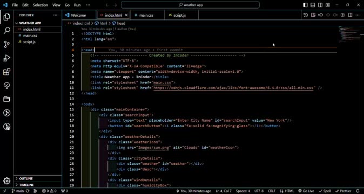Open the Edit menu
The height and width of the screenshot is (194, 364).
tap(25, 5)
